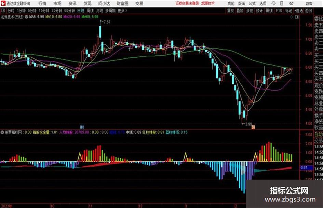Open main chart indicator settings round icon
This screenshot has height=208, width=323.
click(x=26, y=17)
